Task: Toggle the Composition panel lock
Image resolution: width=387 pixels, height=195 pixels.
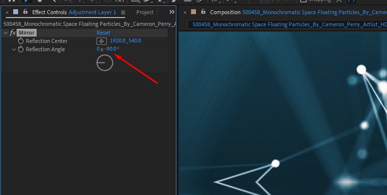Action: 203,12
